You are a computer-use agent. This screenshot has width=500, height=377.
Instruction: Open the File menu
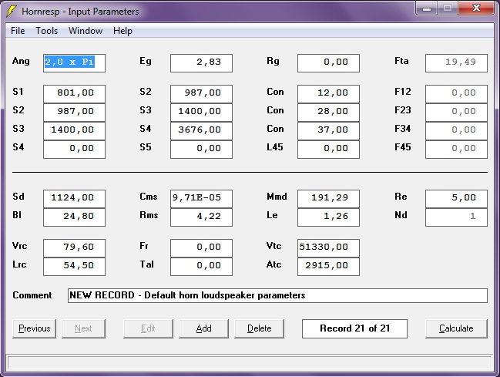point(18,31)
